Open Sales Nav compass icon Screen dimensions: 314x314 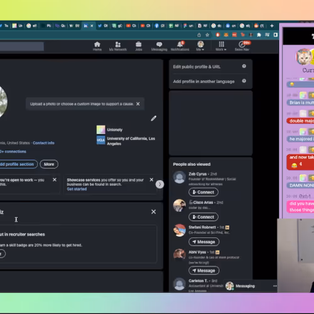coord(242,45)
